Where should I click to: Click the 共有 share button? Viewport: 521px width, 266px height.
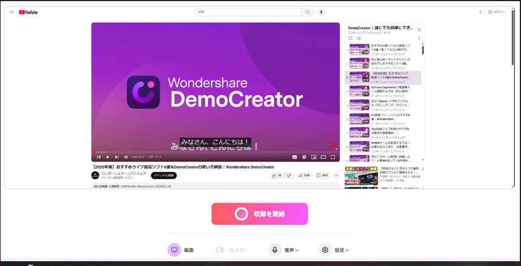tap(303, 175)
